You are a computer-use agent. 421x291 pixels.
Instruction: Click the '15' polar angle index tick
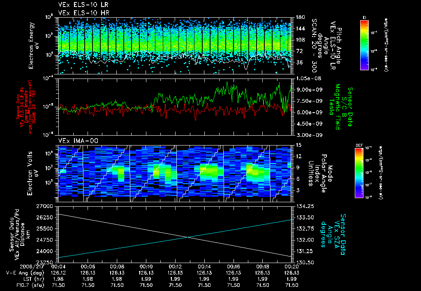299,145
